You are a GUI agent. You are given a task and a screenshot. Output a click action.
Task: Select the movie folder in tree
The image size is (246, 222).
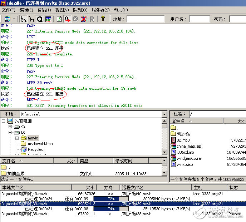pos(33,138)
